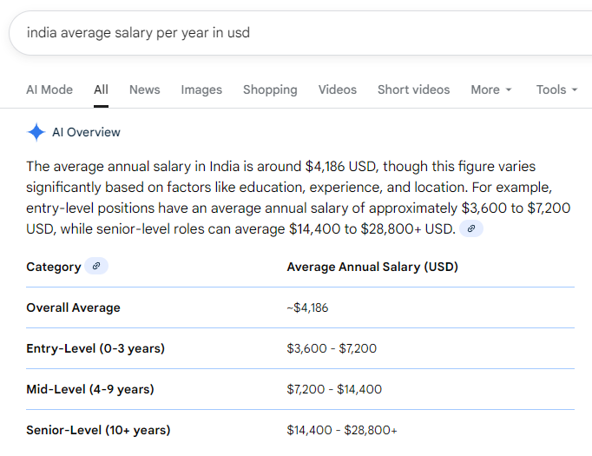The height and width of the screenshot is (456, 592).
Task: Click the Entry-Level (0-3 years) row label
Action: [x=95, y=348]
